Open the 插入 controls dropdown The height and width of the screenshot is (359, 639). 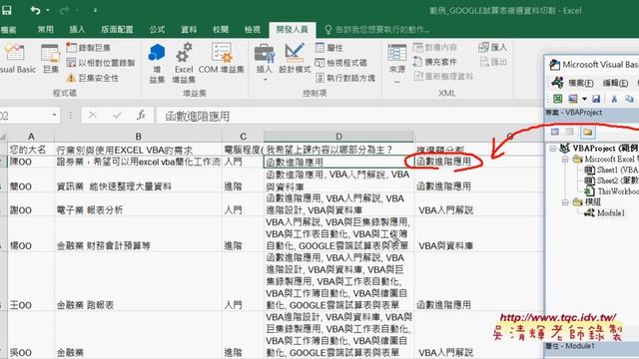pyautogui.click(x=264, y=62)
